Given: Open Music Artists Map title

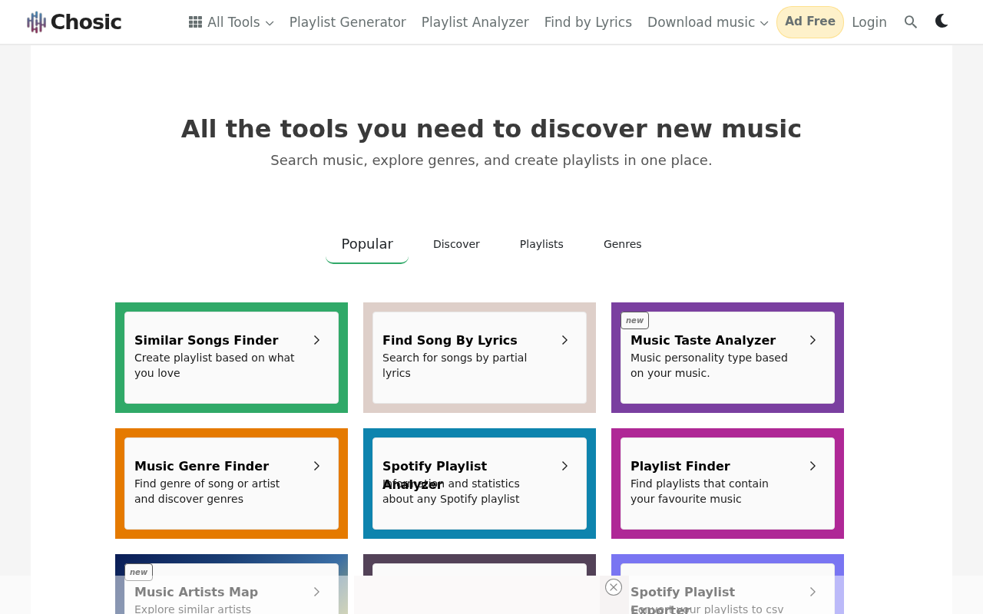Looking at the screenshot, I should (x=197, y=592).
